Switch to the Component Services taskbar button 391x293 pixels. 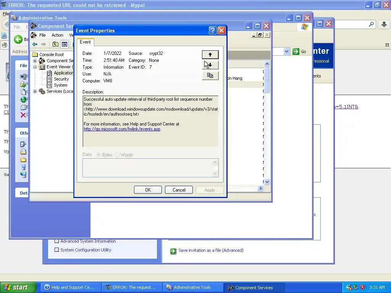(254, 288)
